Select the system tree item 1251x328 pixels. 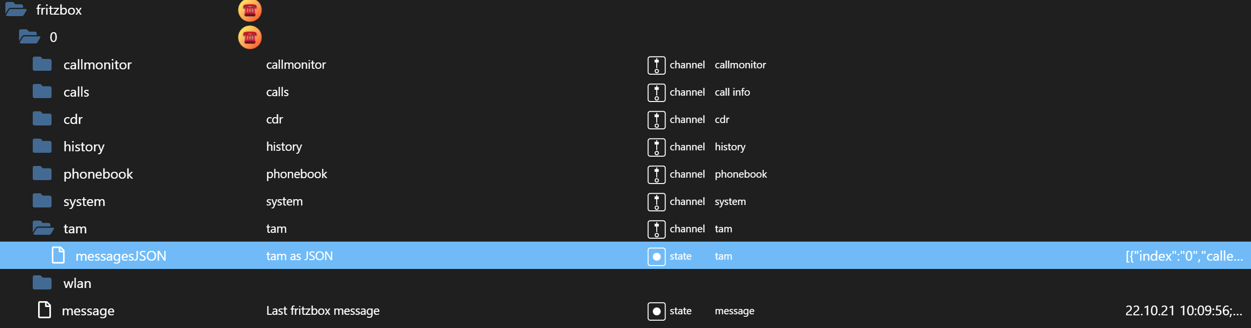(x=84, y=202)
